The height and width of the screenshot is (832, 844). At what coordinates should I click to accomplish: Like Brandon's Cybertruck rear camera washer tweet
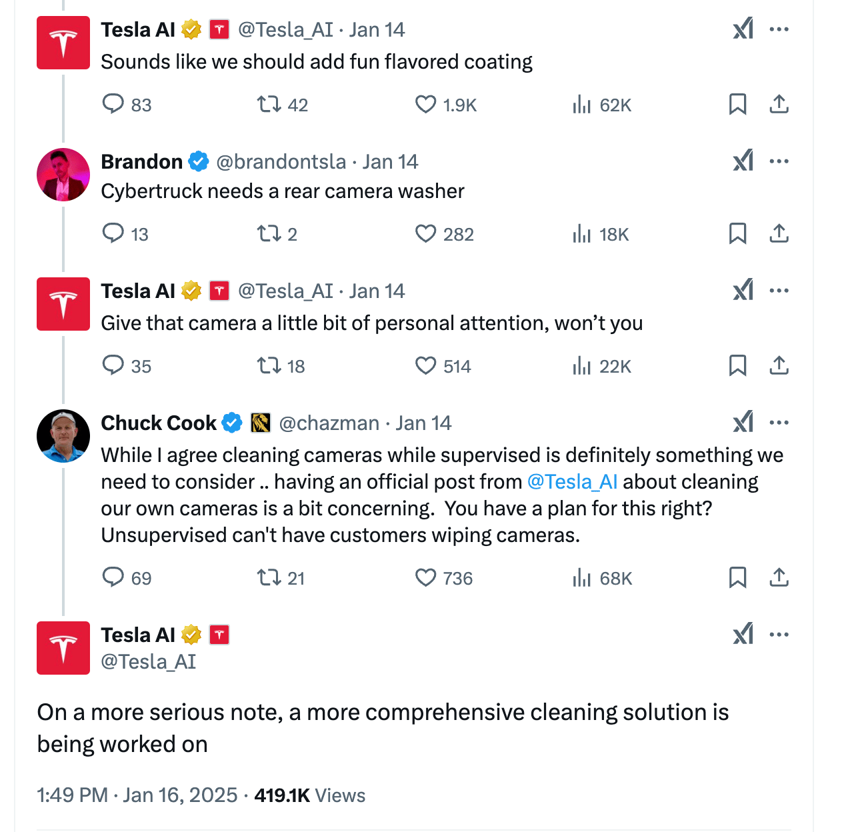[425, 234]
